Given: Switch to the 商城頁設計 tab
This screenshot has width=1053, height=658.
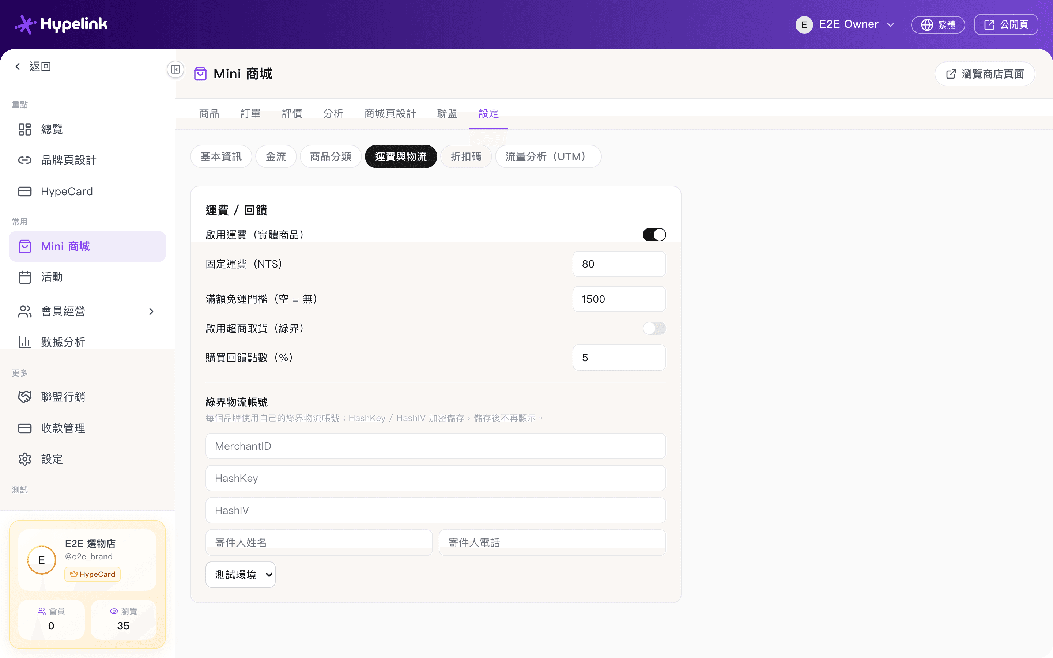Looking at the screenshot, I should point(390,114).
